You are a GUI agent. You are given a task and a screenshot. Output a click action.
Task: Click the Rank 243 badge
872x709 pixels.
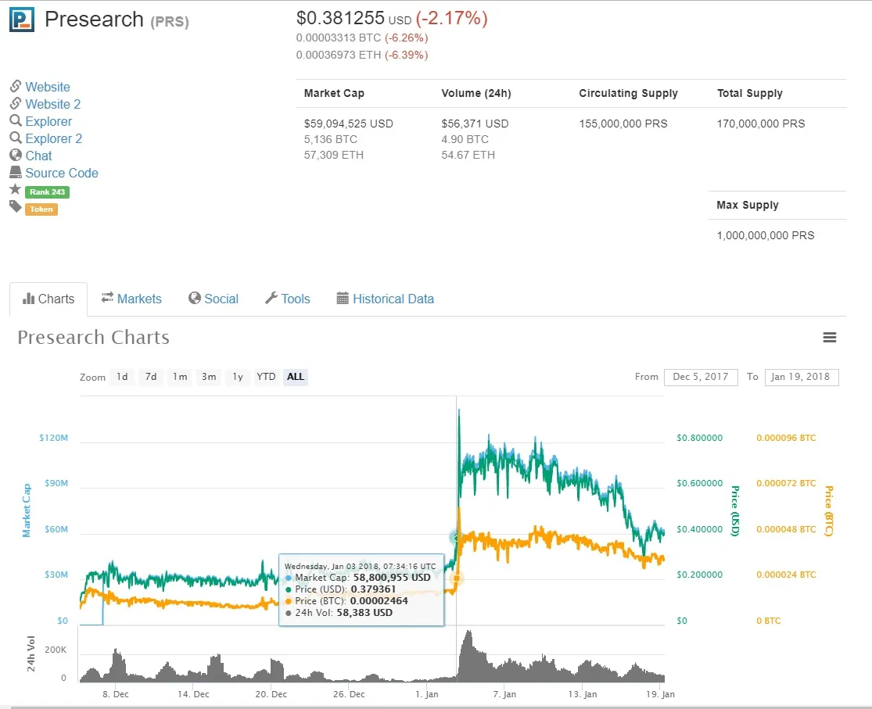point(47,192)
